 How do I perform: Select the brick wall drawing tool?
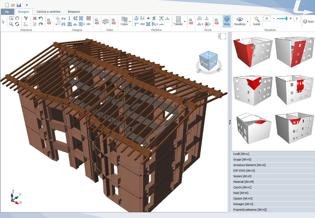pos(88,18)
